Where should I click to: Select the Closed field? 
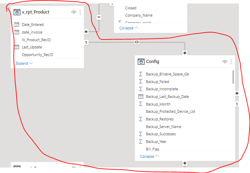131,8
